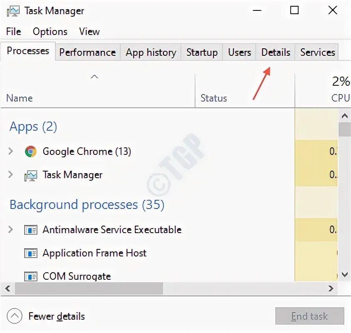Click the Google Chrome icon
Image resolution: width=351 pixels, height=333 pixels.
point(30,152)
